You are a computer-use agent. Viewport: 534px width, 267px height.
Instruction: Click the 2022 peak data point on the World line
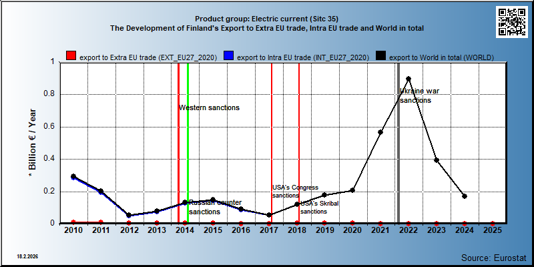[x=409, y=79]
